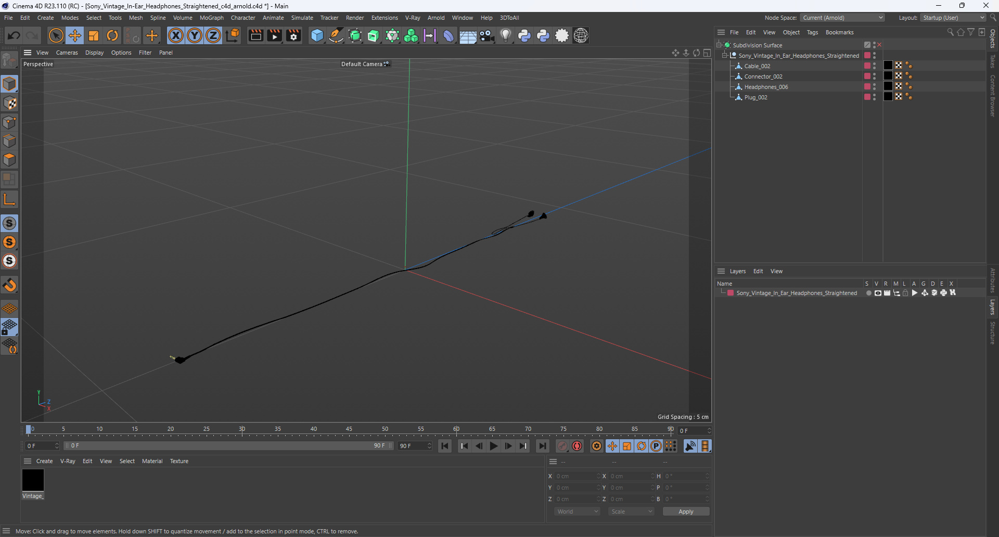Toggle Record Active Objects button
Image resolution: width=999 pixels, height=537 pixels.
pyautogui.click(x=562, y=446)
